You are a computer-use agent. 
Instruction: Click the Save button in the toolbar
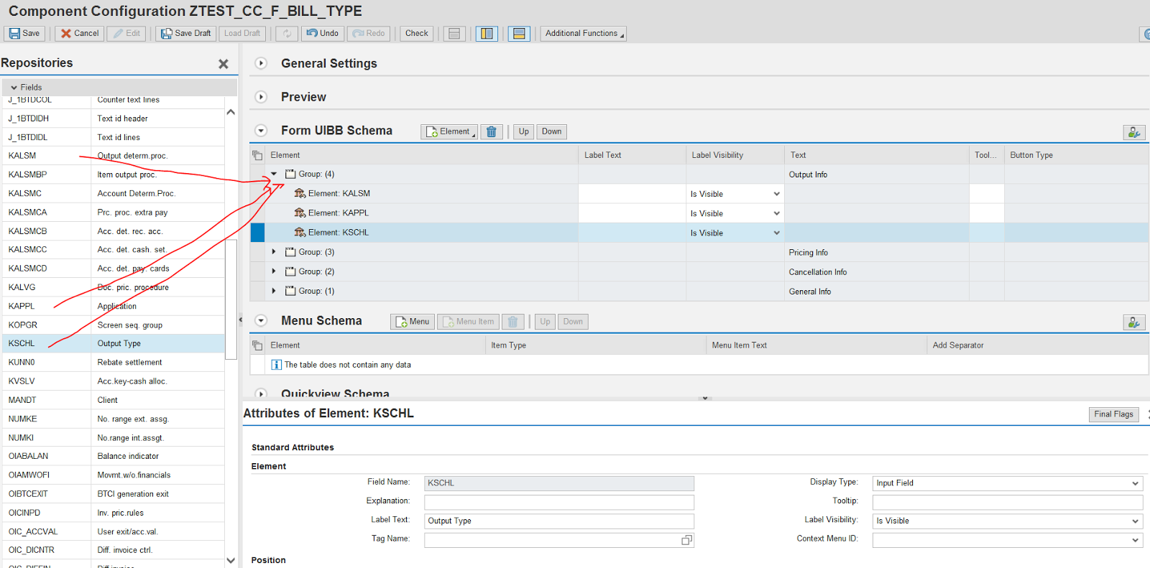pos(24,34)
